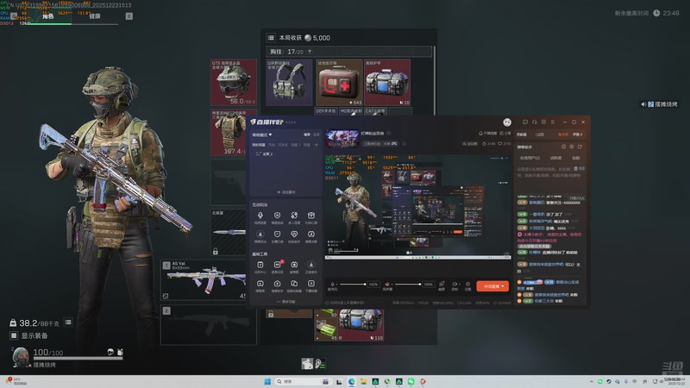Click the portrait-frame icon in the bottom tools row
The width and height of the screenshot is (690, 388).
311,284
